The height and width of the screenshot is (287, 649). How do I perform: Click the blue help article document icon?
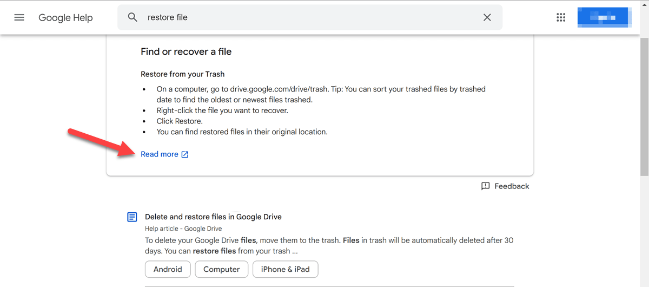pyautogui.click(x=132, y=217)
